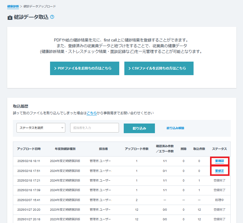Click the アップロード日時 column header
The width and height of the screenshot is (243, 223).
[x=29, y=149]
